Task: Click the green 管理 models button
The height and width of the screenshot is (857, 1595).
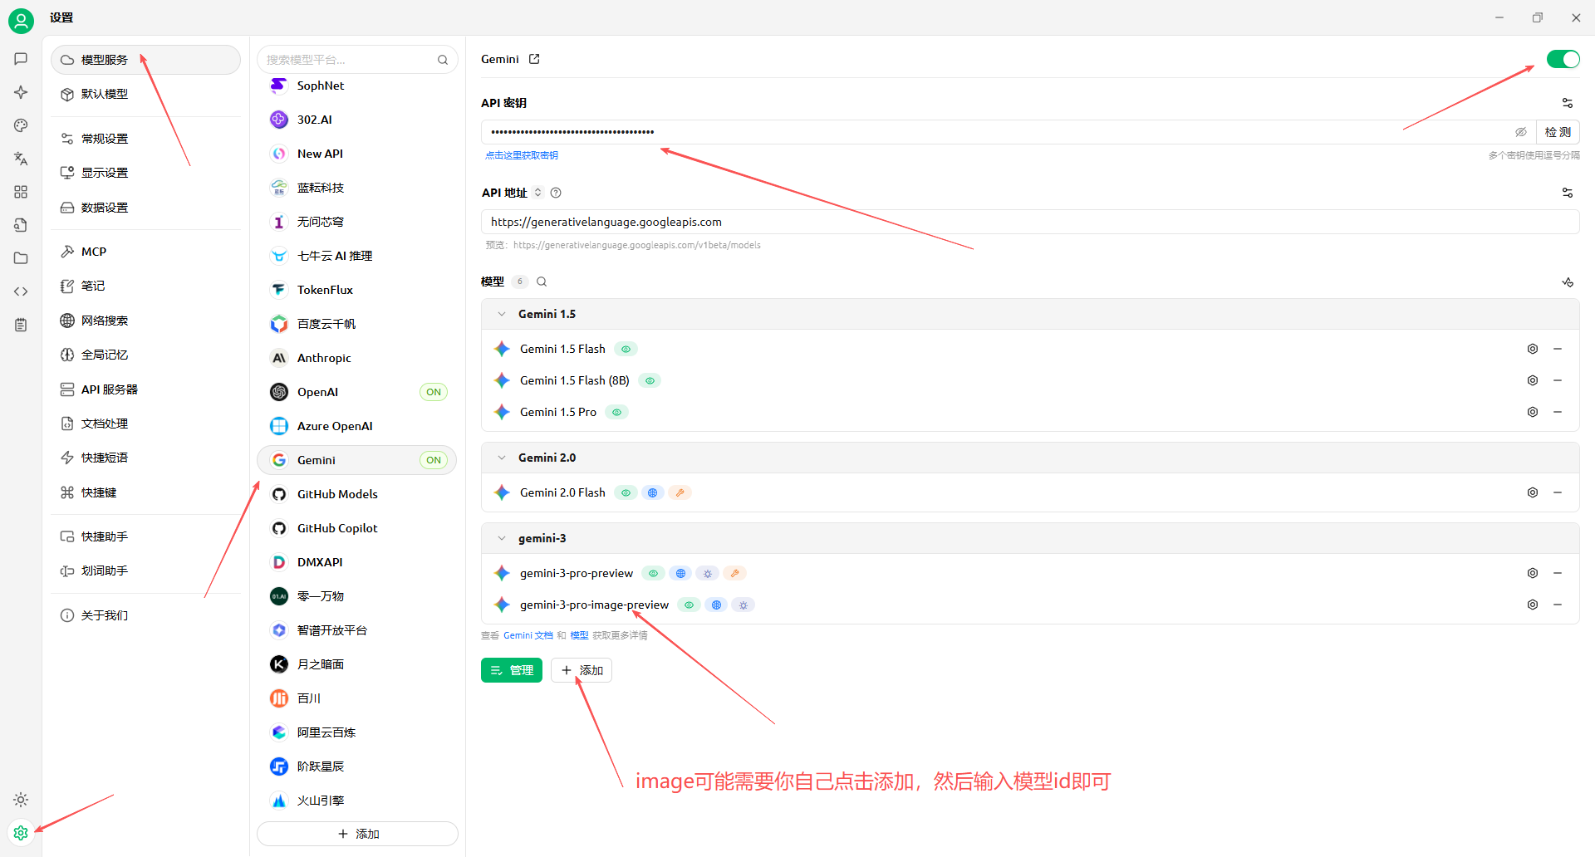Action: point(512,670)
